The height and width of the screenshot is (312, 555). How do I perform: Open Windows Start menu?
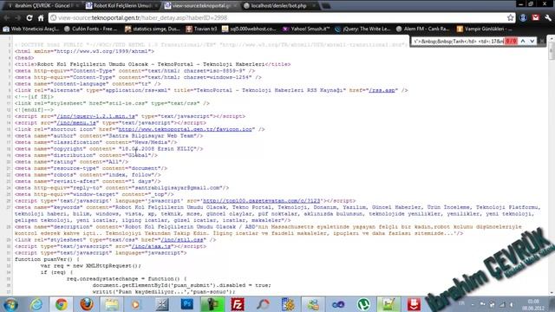point(10,304)
